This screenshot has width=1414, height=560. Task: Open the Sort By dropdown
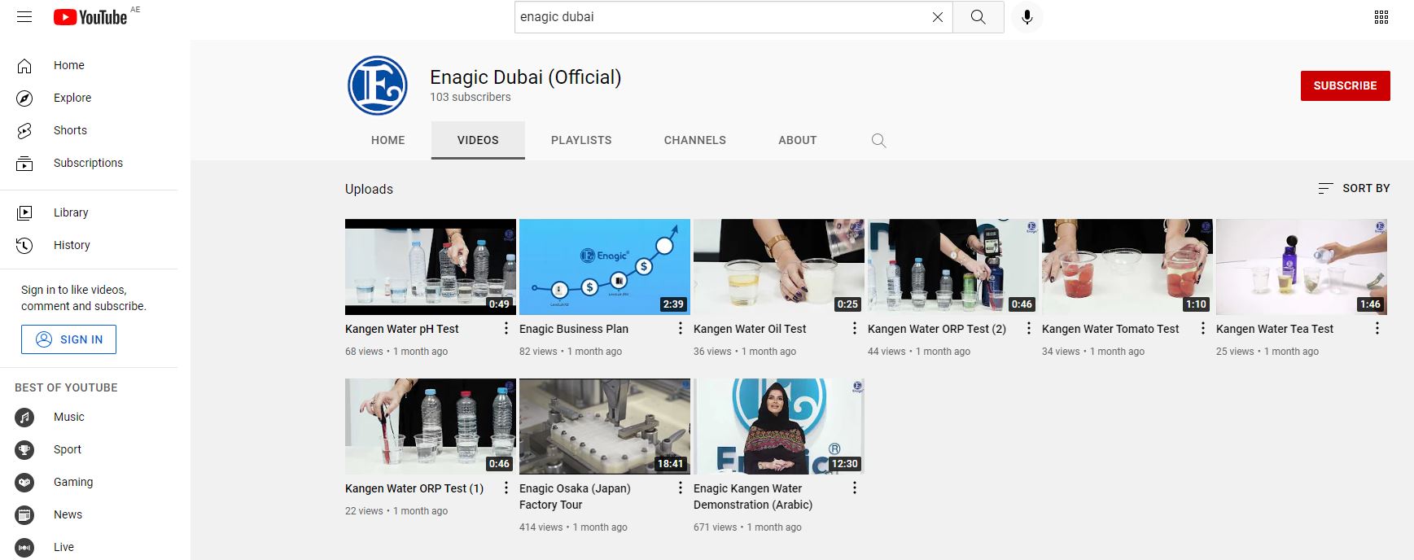1354,188
